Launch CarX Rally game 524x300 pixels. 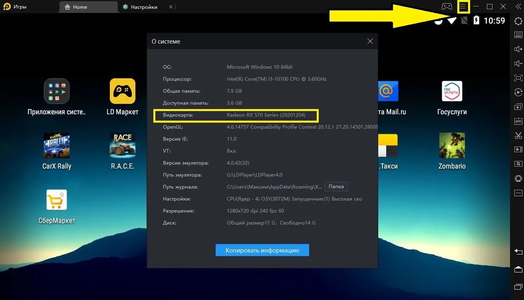point(56,145)
